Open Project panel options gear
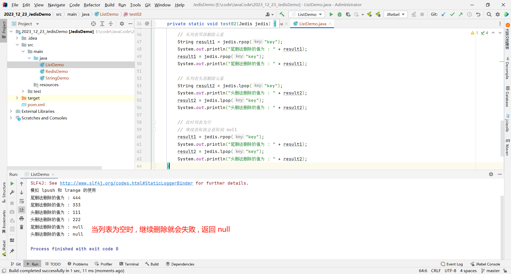 [122, 24]
